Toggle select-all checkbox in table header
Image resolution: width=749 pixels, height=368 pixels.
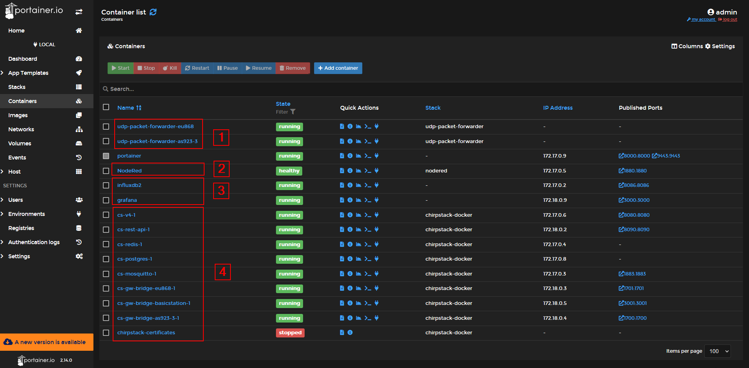point(106,107)
